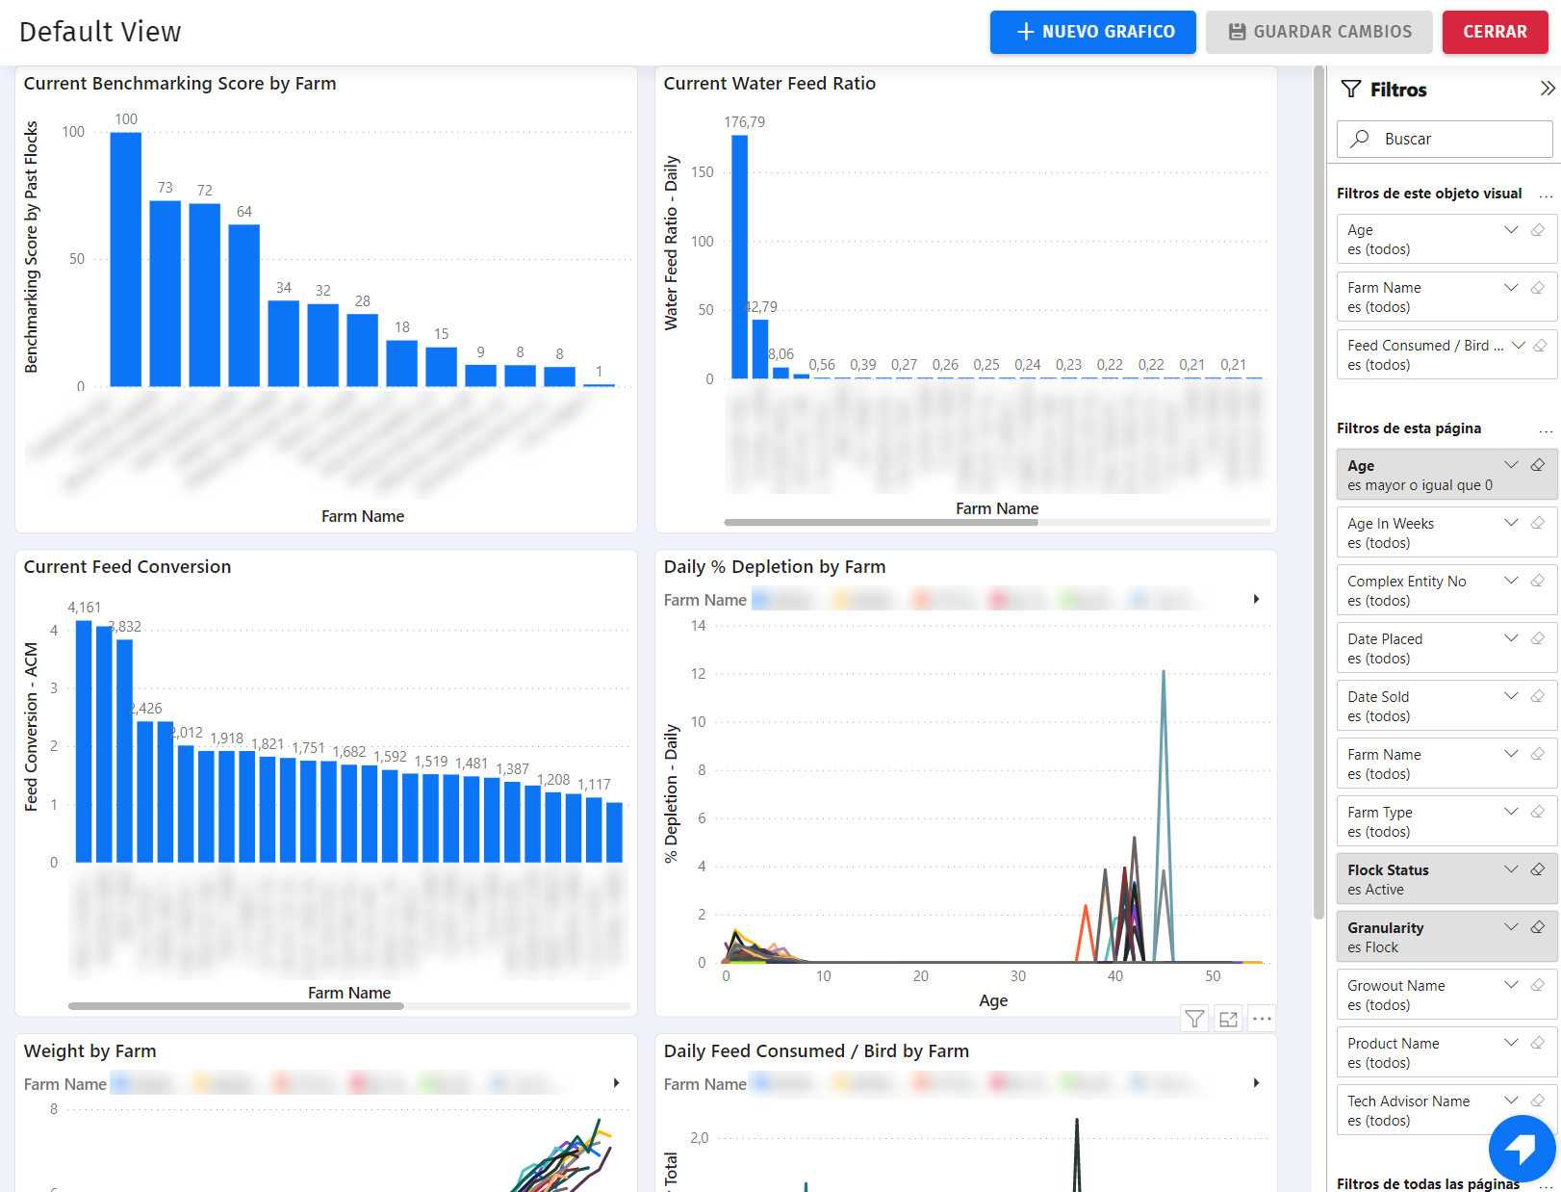
Task: Click the 'es Active' Flock Status value
Action: click(1376, 890)
